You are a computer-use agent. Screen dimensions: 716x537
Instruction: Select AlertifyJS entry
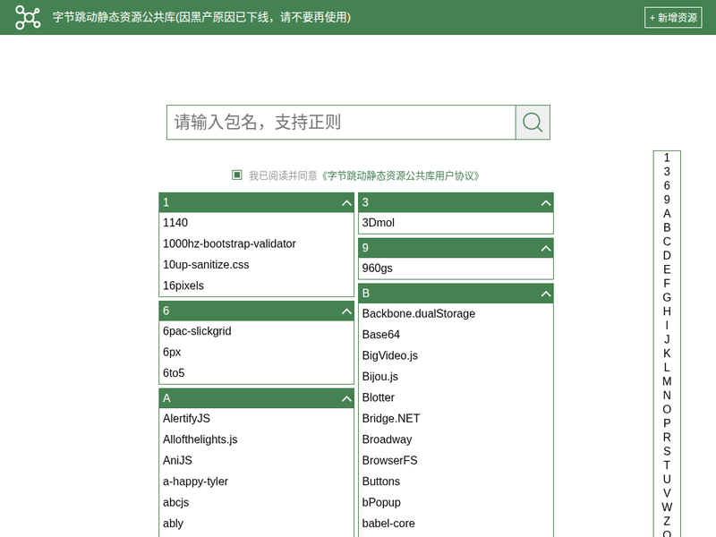point(186,419)
